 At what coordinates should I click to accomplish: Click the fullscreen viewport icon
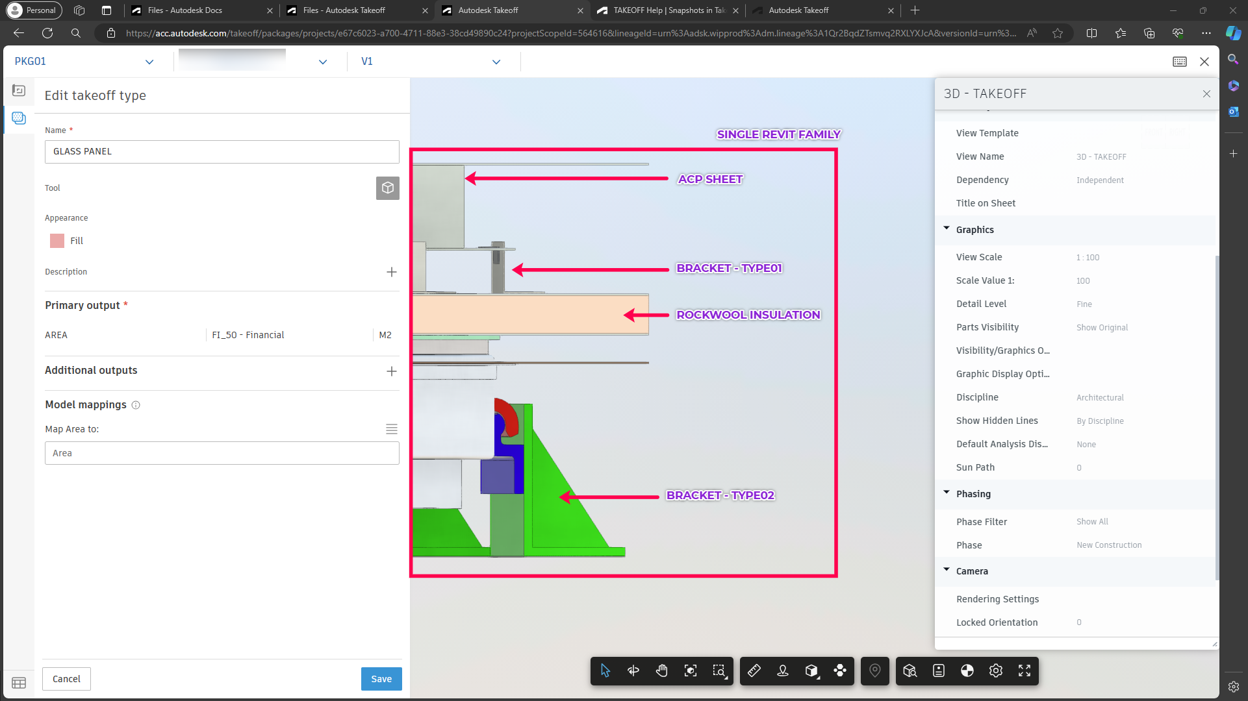[1025, 671]
